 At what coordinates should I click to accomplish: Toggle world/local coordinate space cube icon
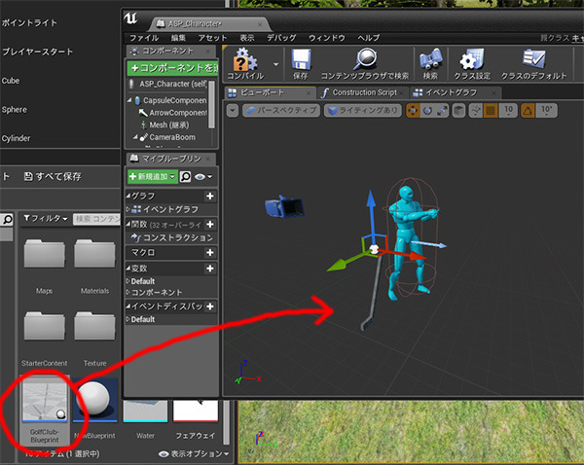[458, 111]
